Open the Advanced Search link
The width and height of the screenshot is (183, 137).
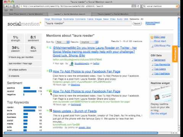[152, 22]
